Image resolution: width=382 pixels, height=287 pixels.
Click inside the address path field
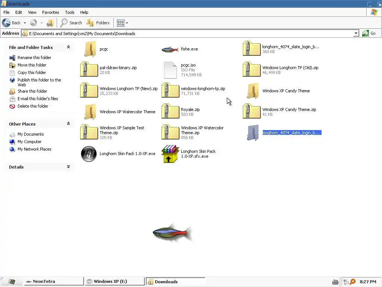[187, 33]
